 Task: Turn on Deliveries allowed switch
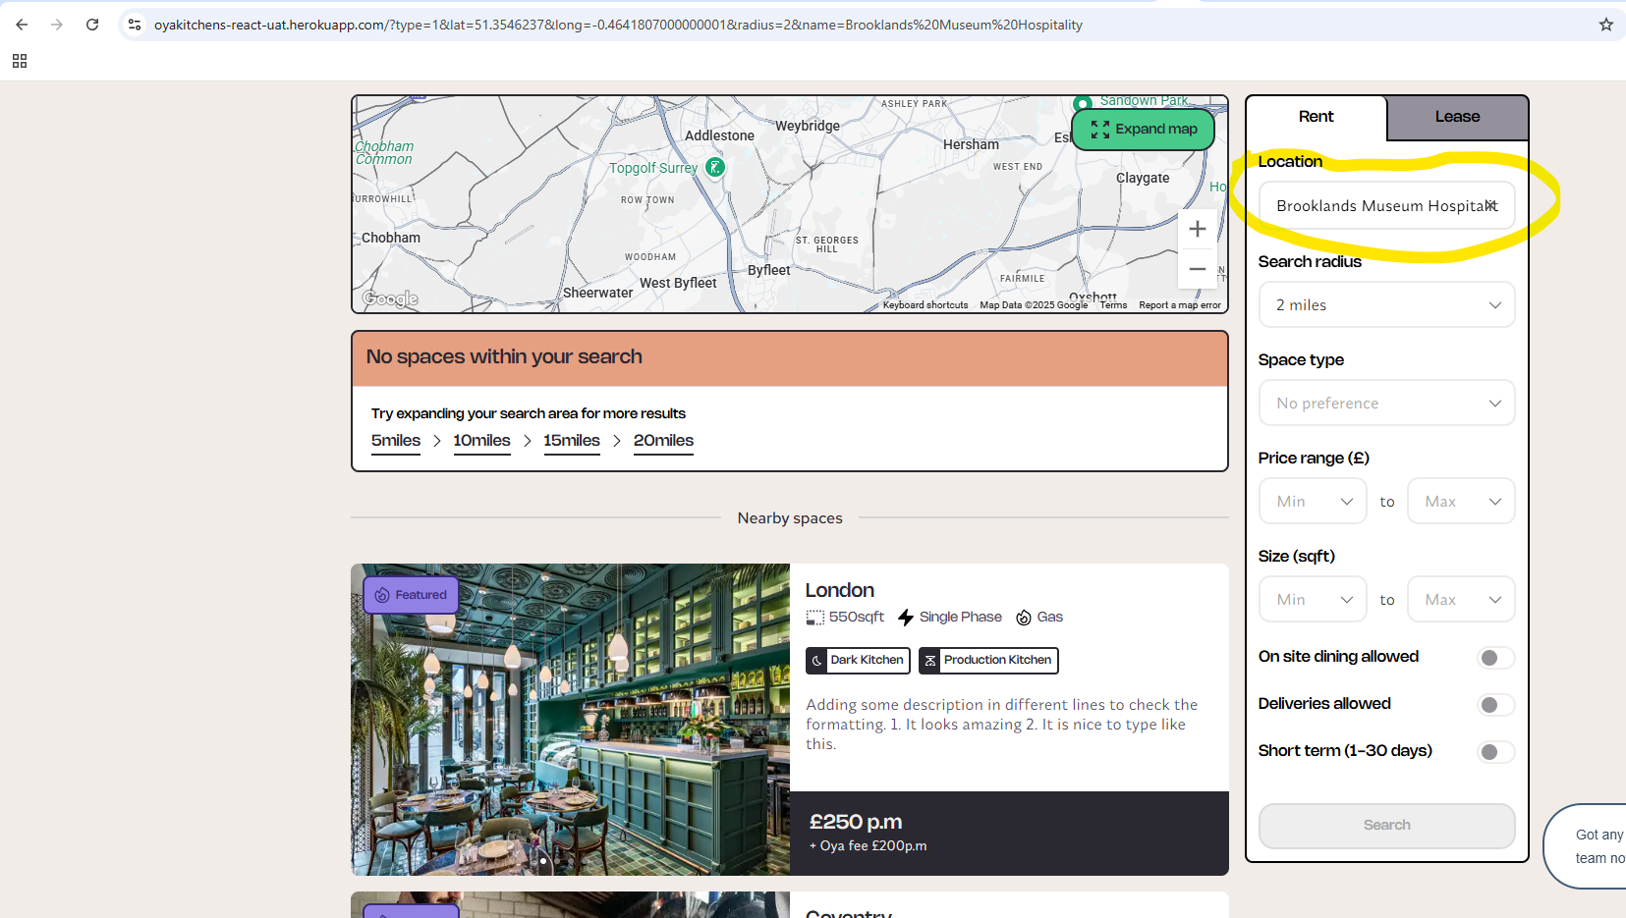[1494, 705]
